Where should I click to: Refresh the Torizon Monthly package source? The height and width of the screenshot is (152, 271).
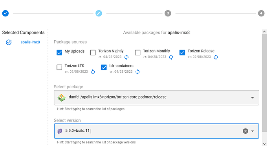point(171,57)
